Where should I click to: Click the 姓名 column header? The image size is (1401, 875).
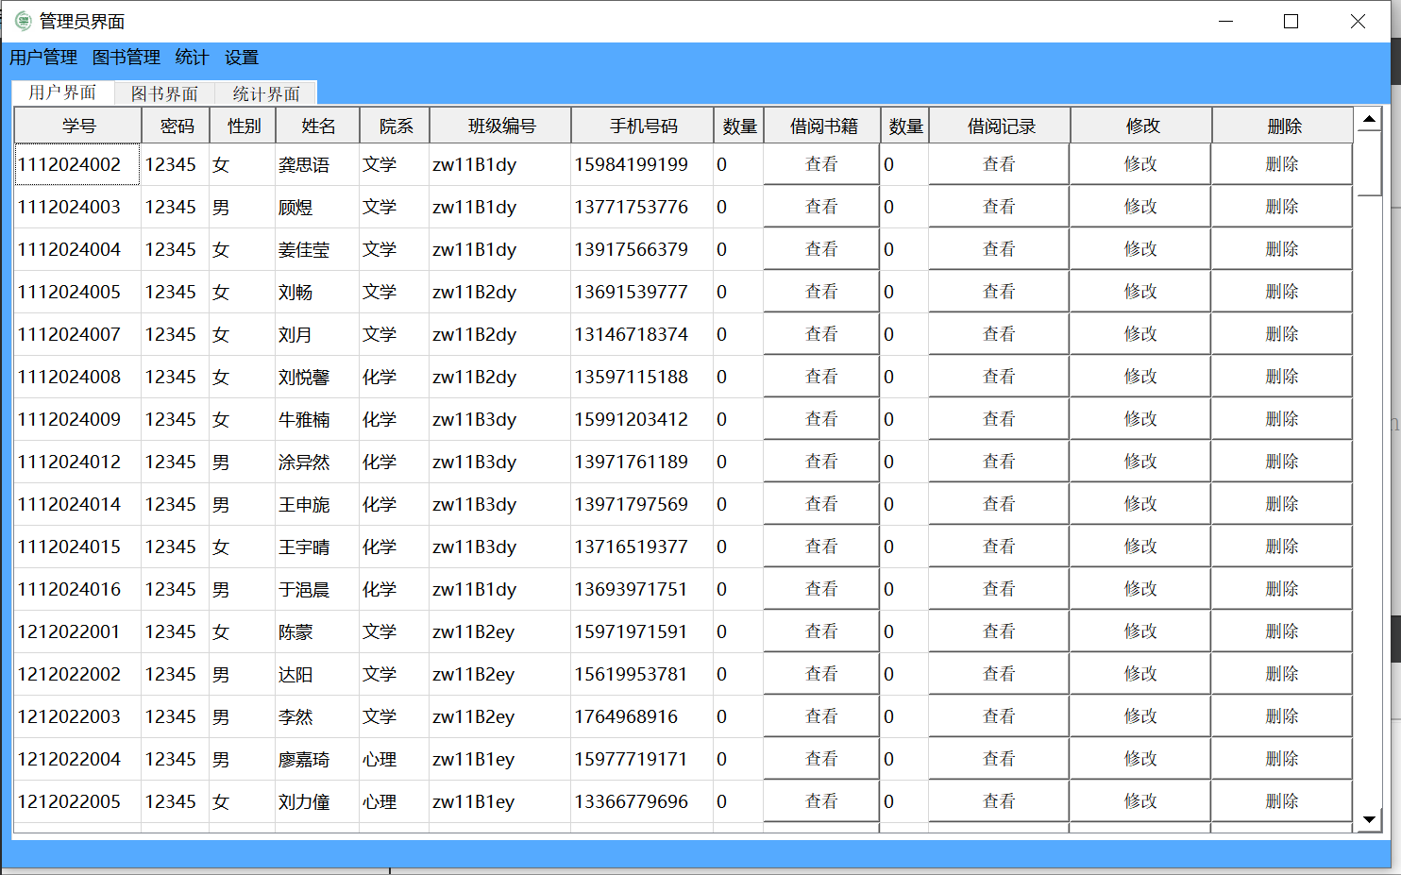tap(318, 126)
